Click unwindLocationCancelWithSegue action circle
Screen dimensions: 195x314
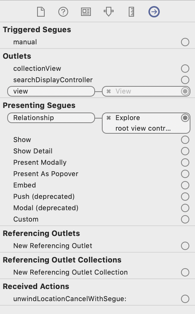(185, 299)
